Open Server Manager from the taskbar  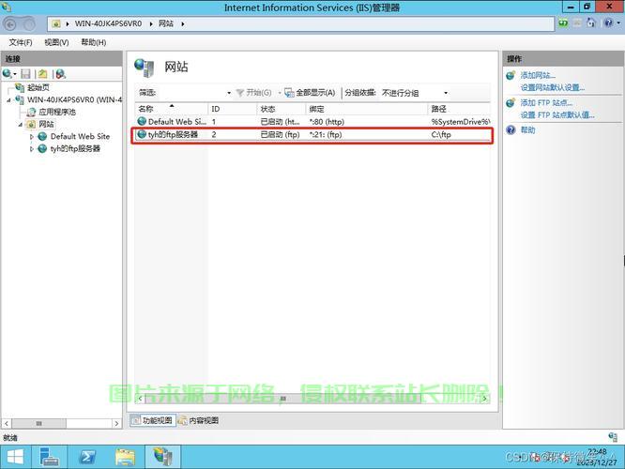click(50, 457)
